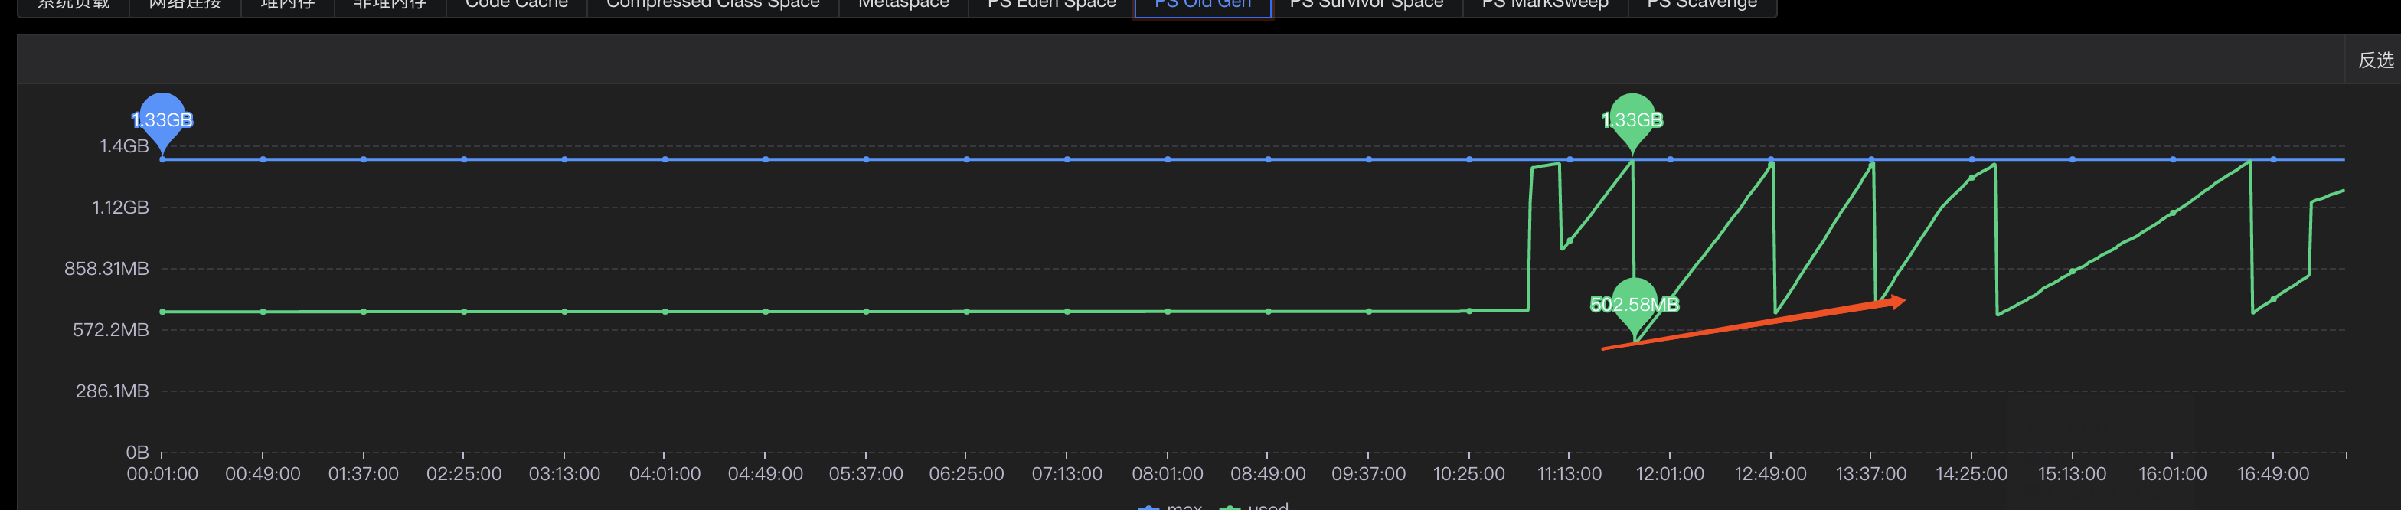Click the 1.12GB y-axis label
The width and height of the screenshot is (2401, 510).
pyautogui.click(x=120, y=207)
